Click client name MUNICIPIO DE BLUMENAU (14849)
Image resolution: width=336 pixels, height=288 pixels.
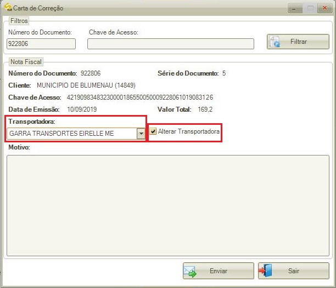point(86,85)
